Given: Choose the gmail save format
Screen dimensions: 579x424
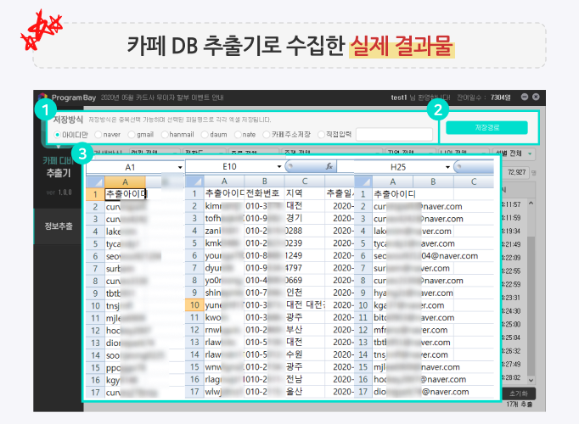Looking at the screenshot, I should tap(132, 134).
